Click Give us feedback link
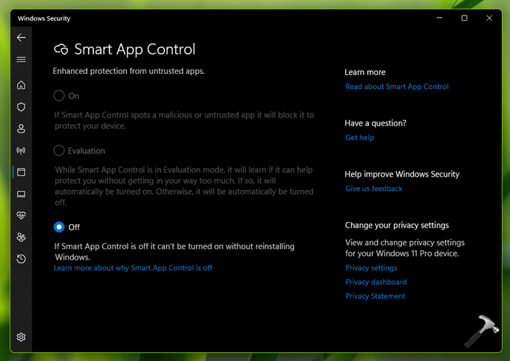Screen dimensions: 510x361 [x=374, y=189]
